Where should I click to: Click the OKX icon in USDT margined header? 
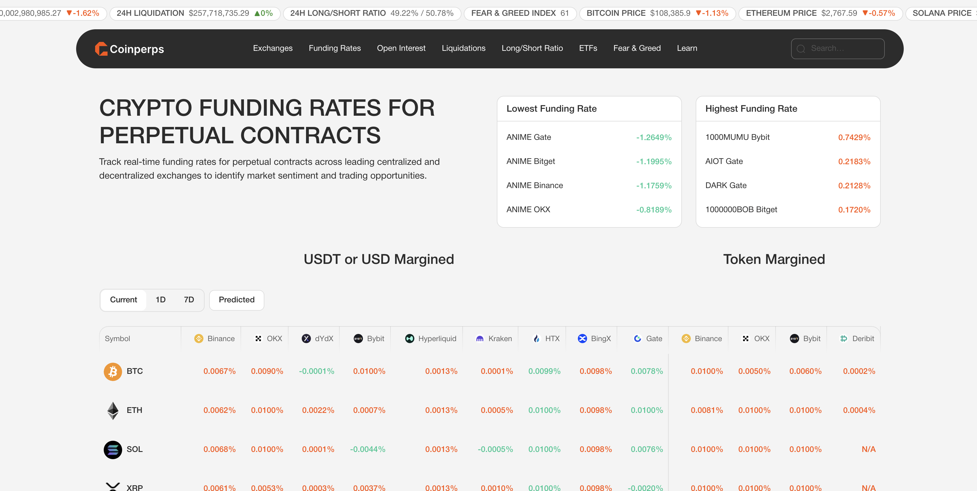(258, 338)
